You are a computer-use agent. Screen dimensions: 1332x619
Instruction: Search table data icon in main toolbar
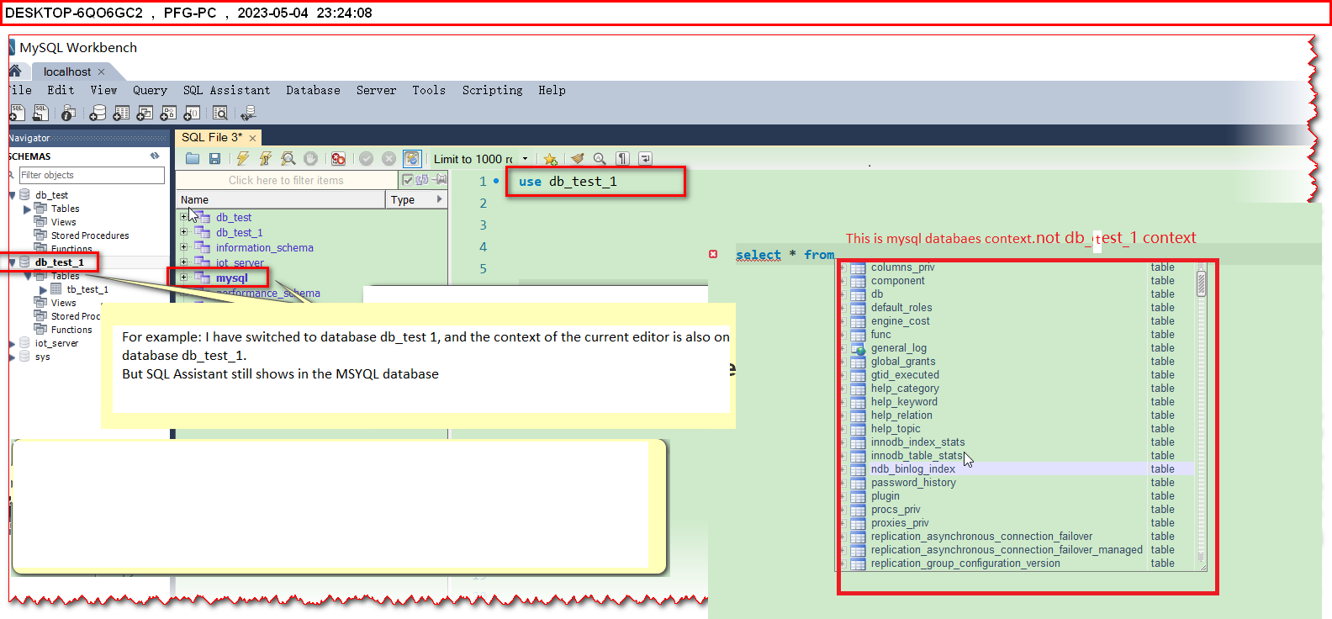(x=220, y=113)
